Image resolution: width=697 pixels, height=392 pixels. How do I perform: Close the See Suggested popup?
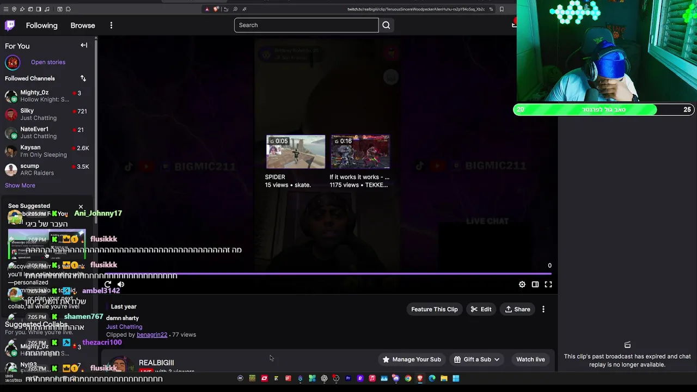[x=81, y=207]
